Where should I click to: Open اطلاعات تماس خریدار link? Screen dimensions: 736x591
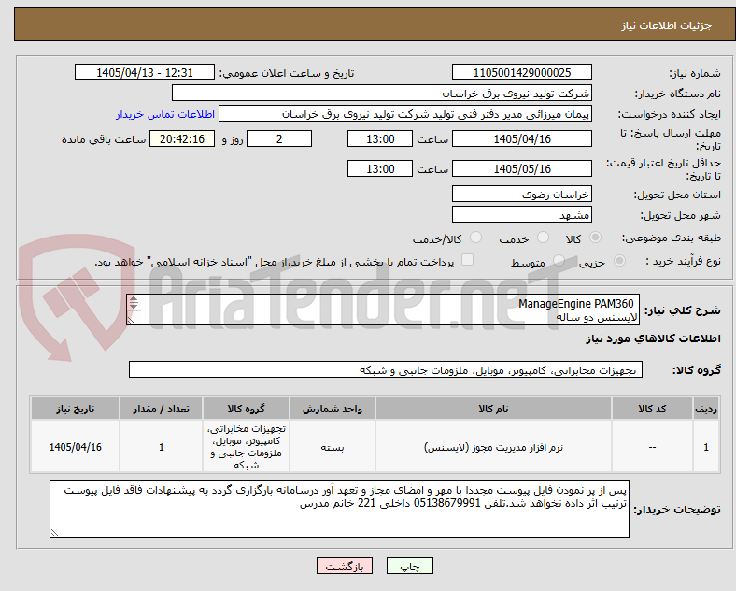[x=165, y=114]
